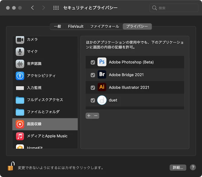
Task: Click the Illustrator Ai app icon
Action: [x=102, y=87]
